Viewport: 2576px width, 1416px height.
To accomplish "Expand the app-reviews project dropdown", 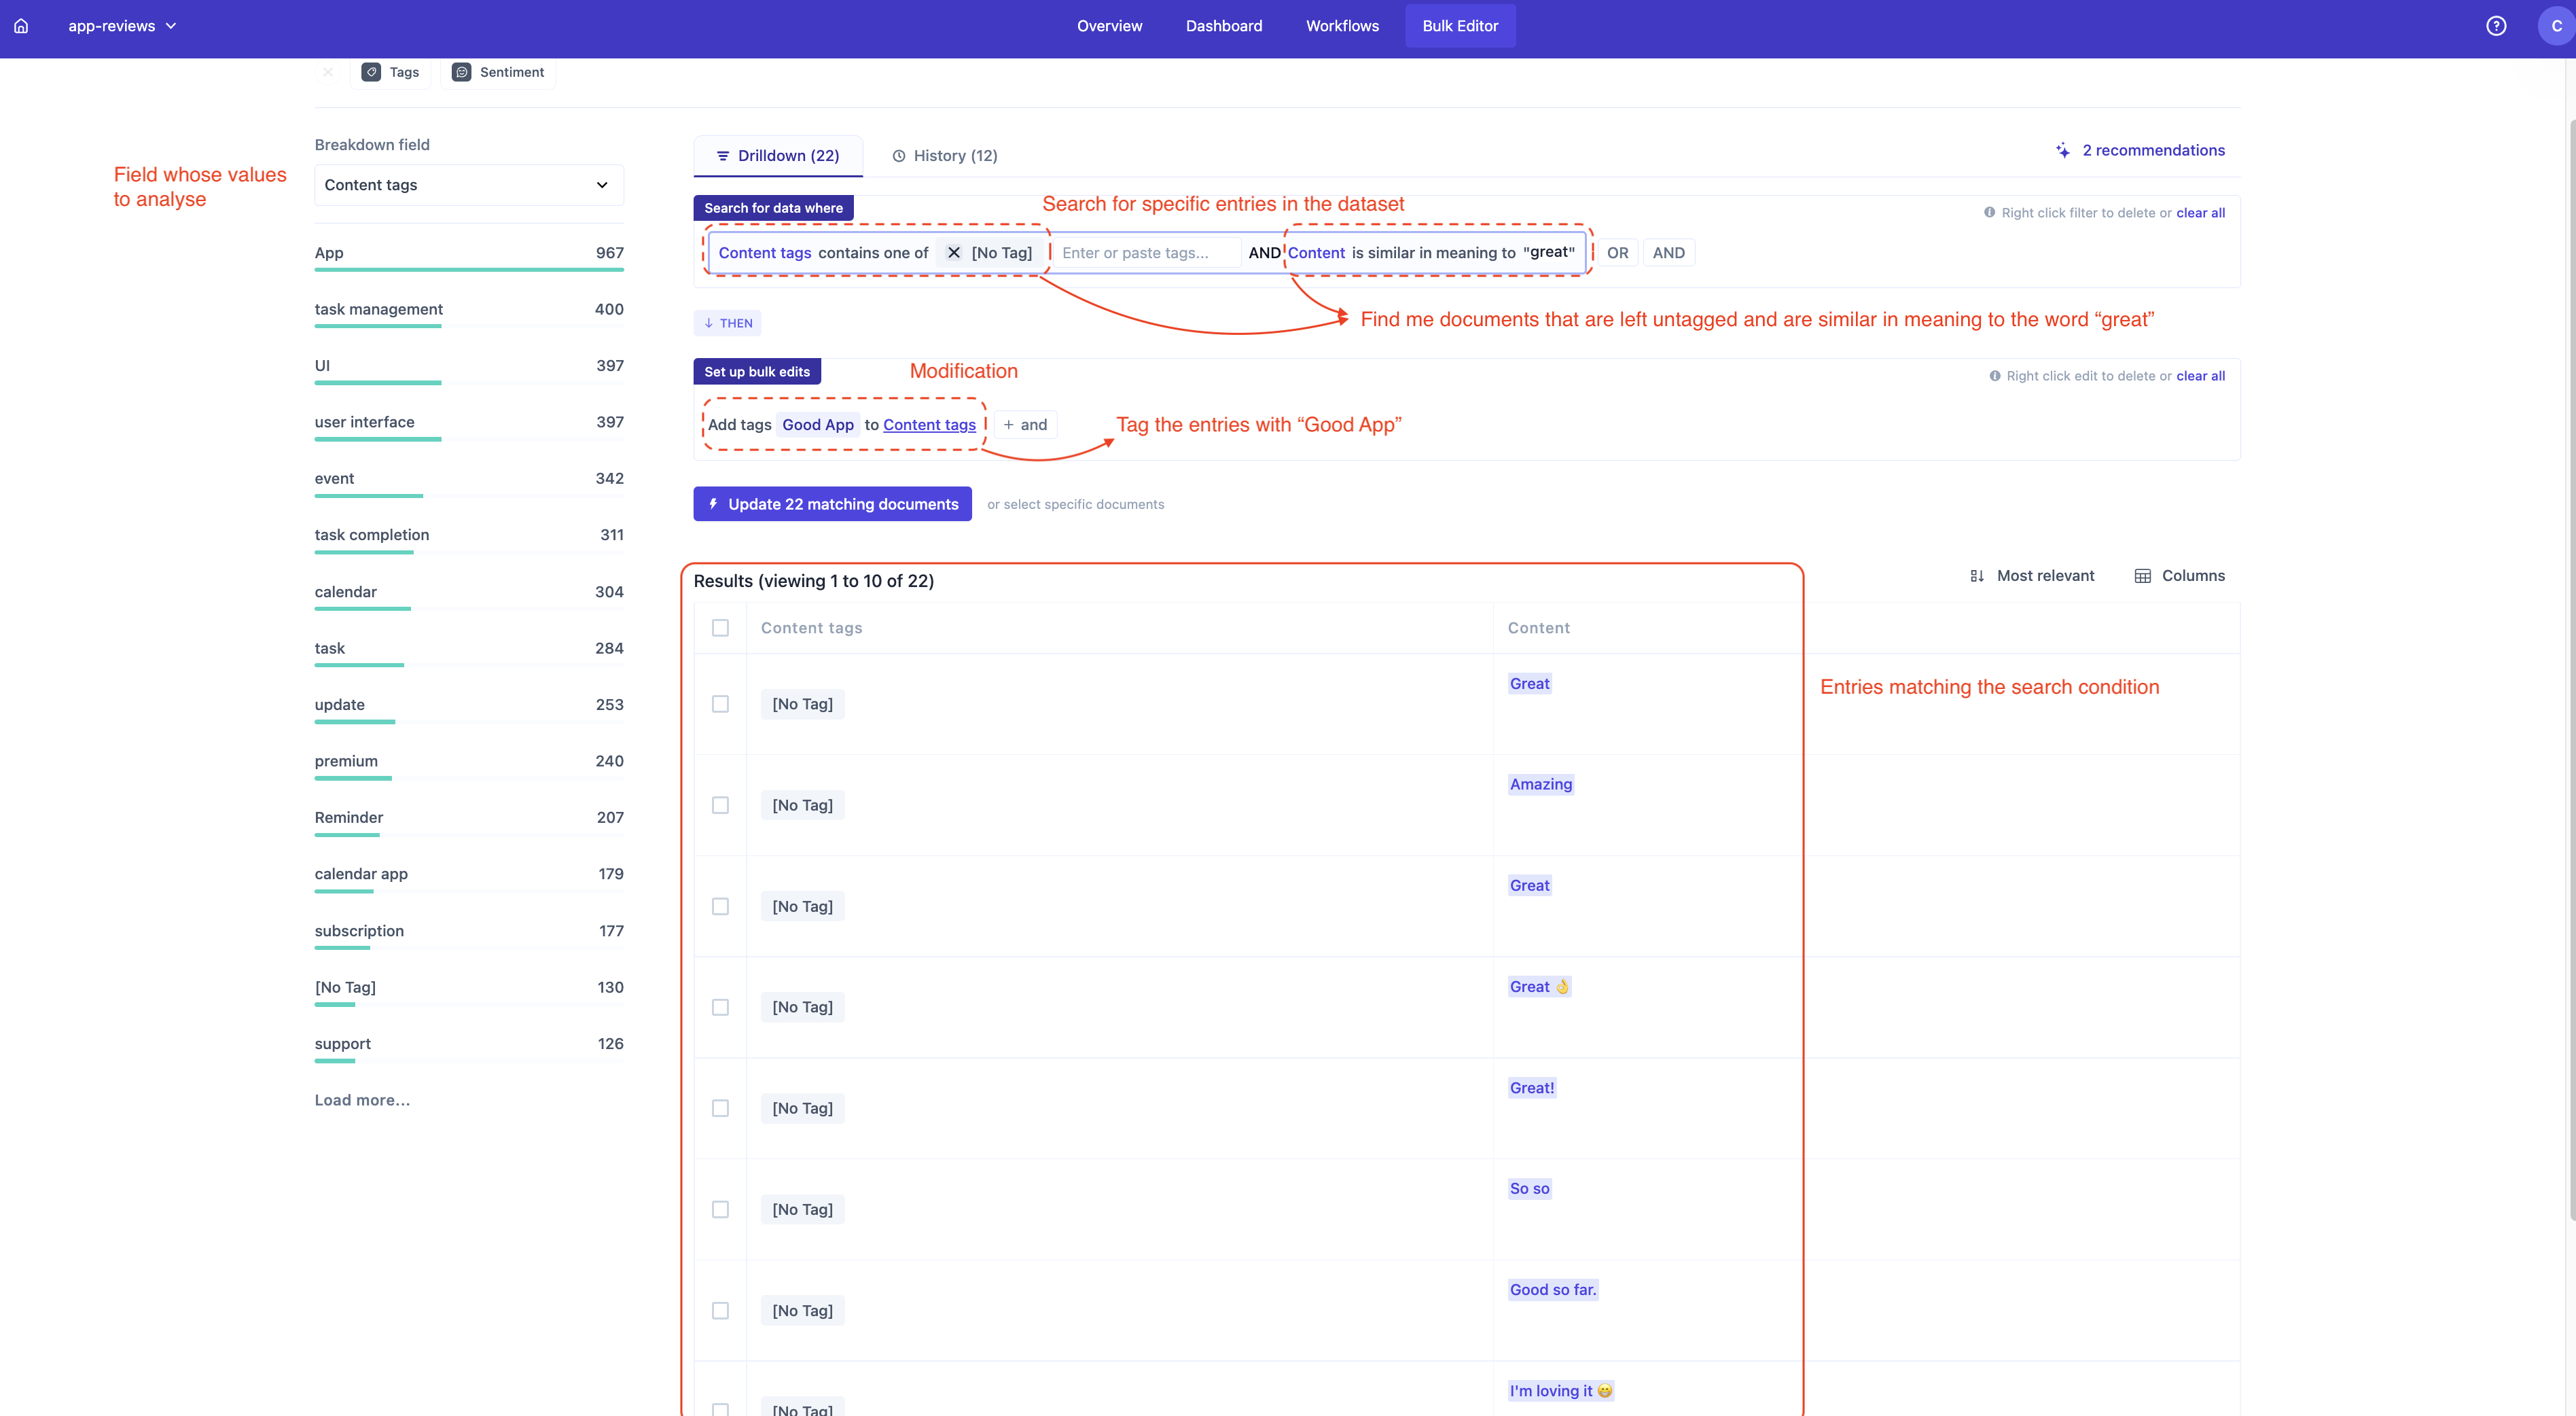I will [122, 26].
